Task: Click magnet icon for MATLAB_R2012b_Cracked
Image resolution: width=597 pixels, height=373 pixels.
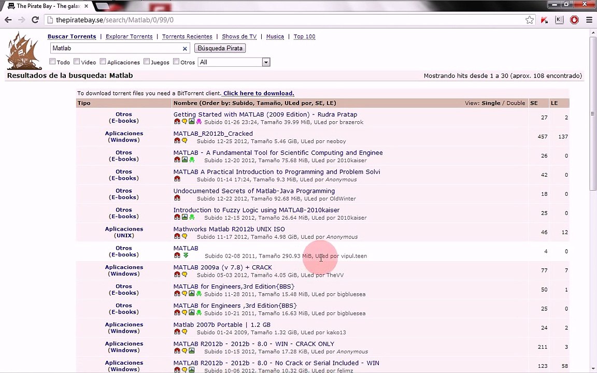Action: [x=177, y=140]
